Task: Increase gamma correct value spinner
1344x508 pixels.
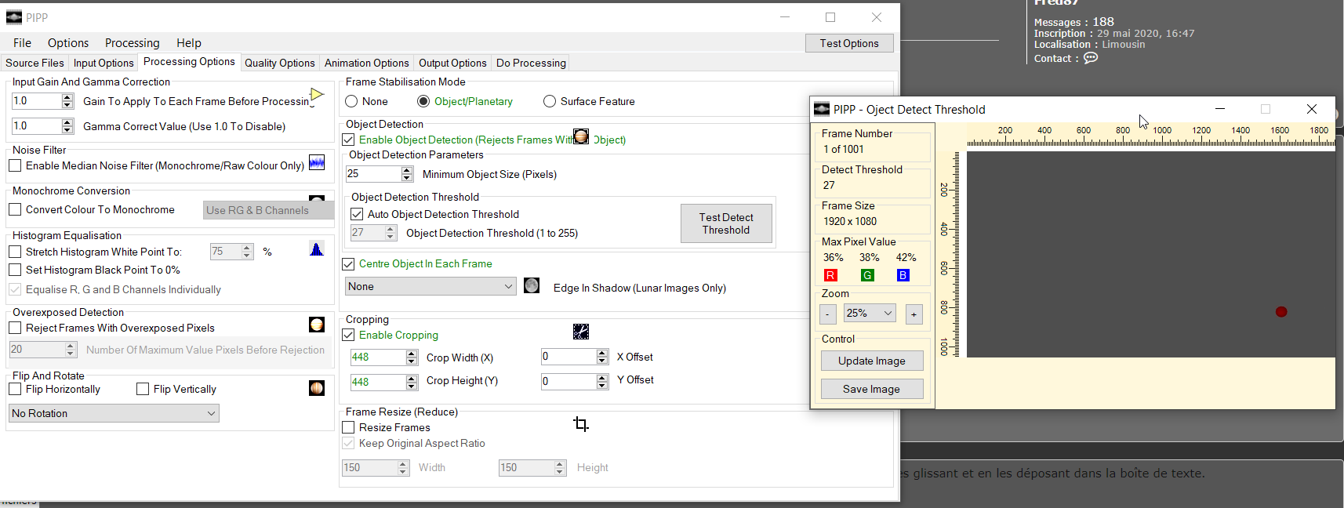Action: tap(67, 122)
